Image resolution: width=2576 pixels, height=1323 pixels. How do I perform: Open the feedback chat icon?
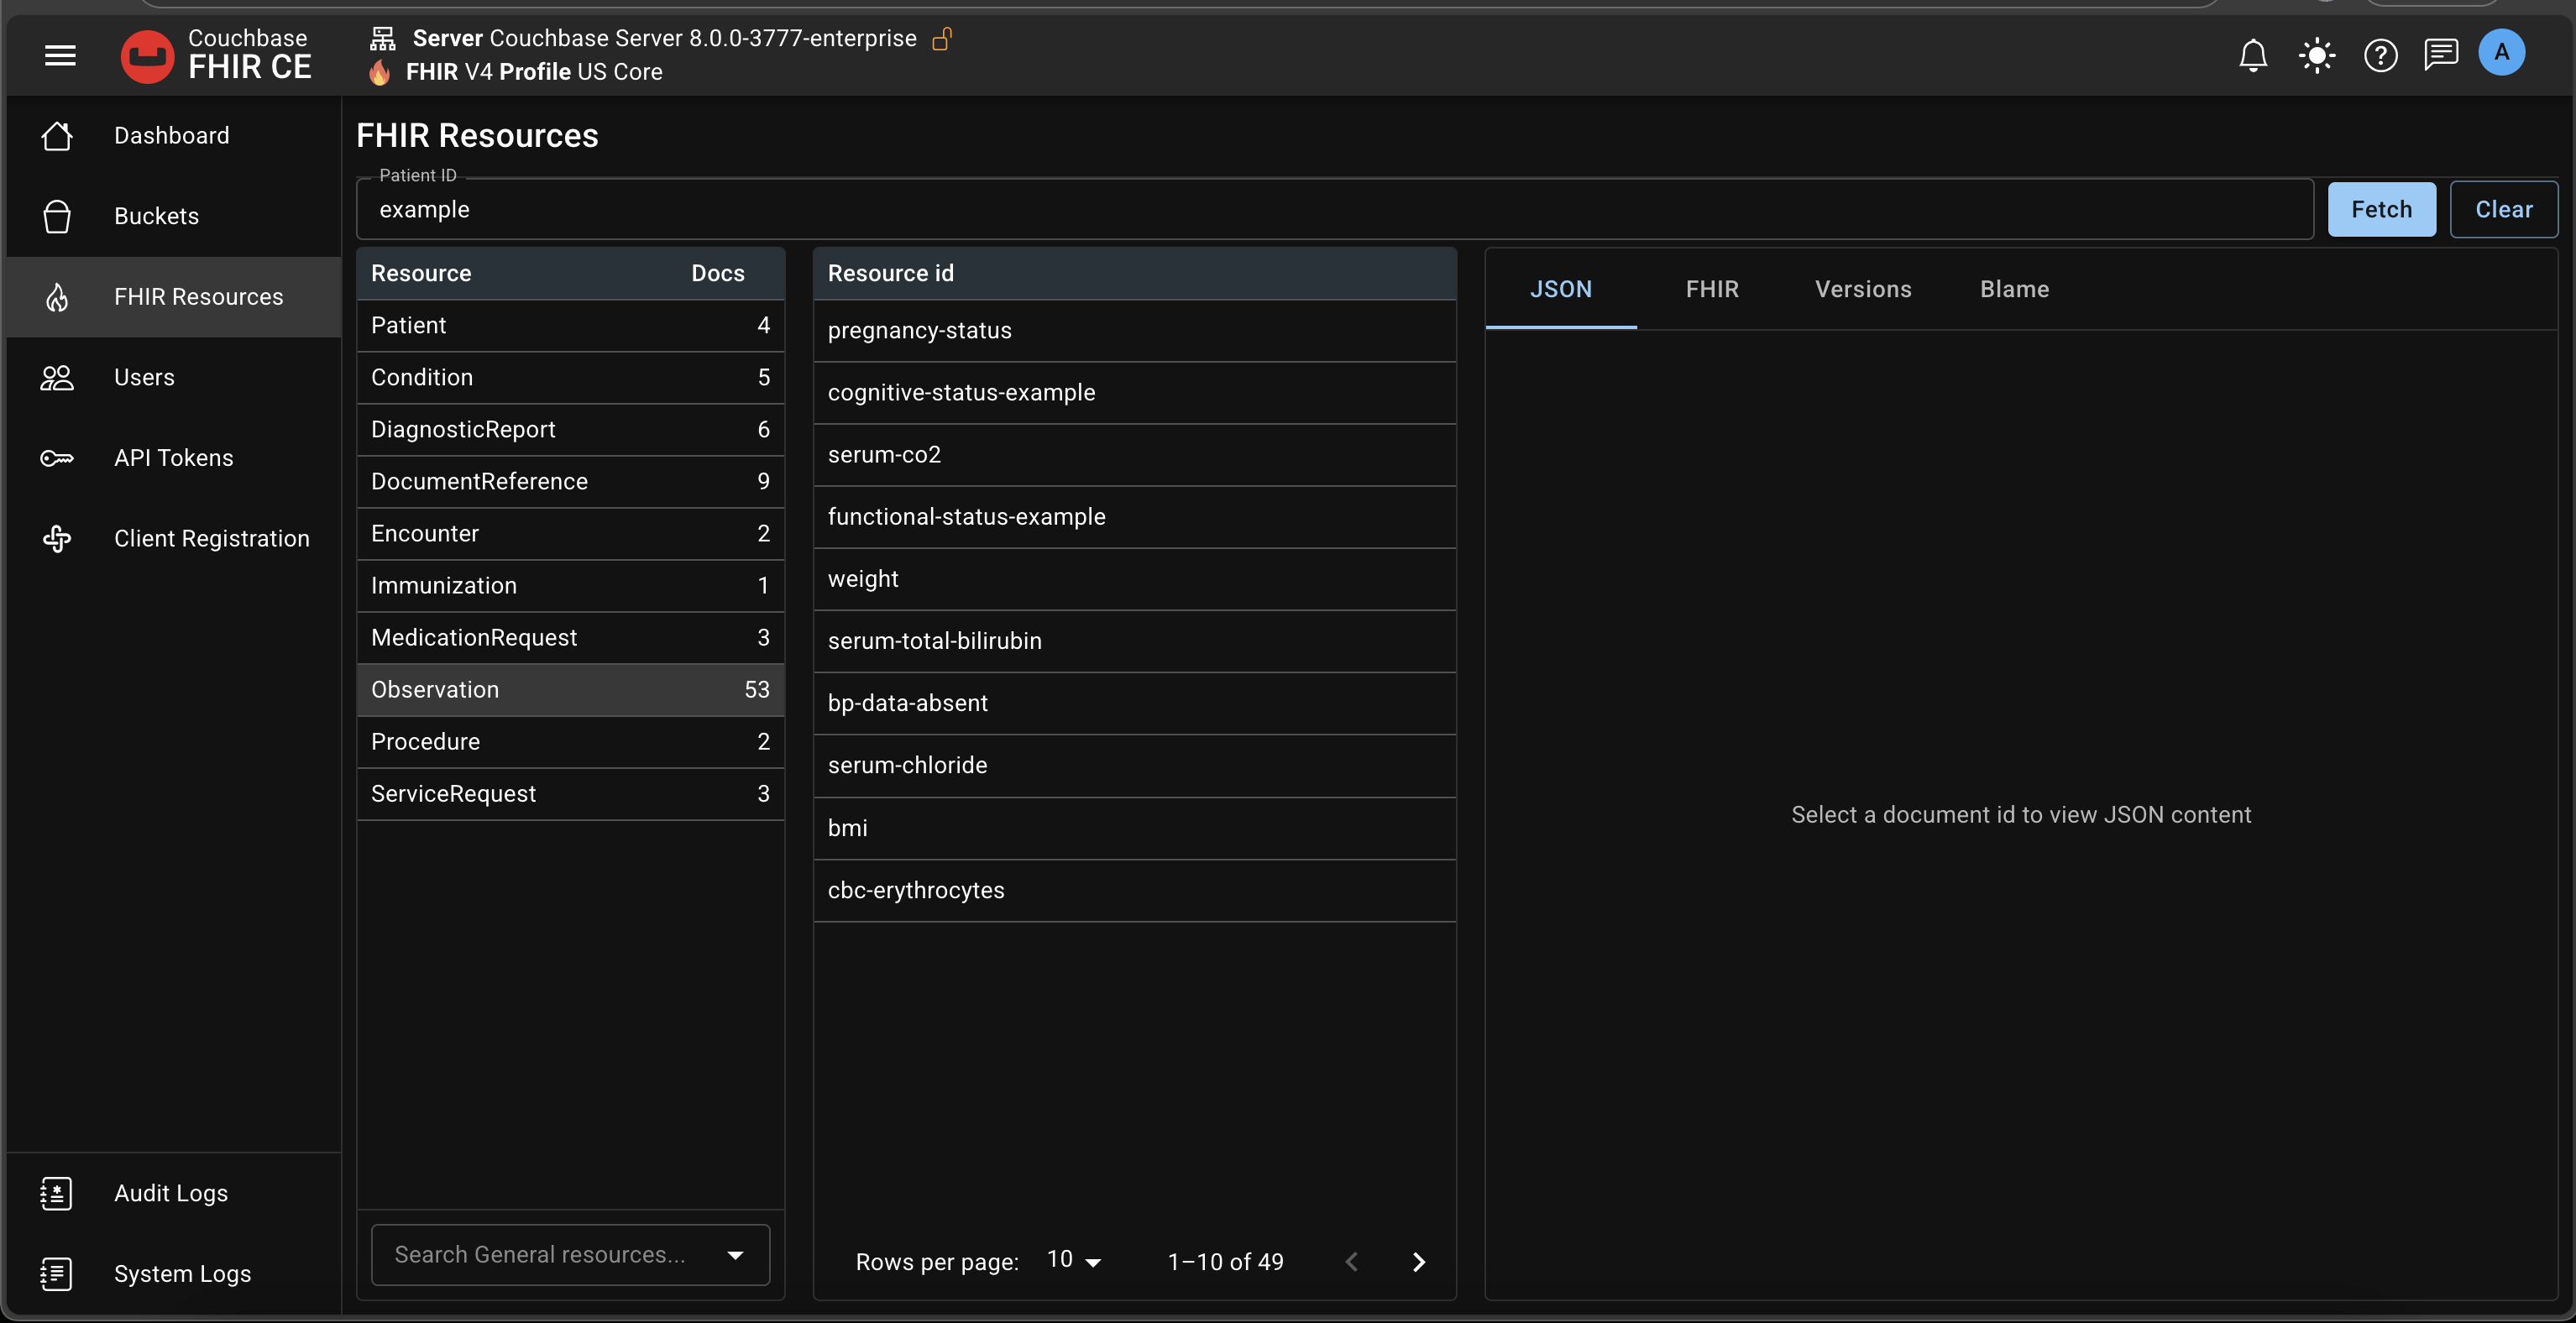coord(2440,54)
